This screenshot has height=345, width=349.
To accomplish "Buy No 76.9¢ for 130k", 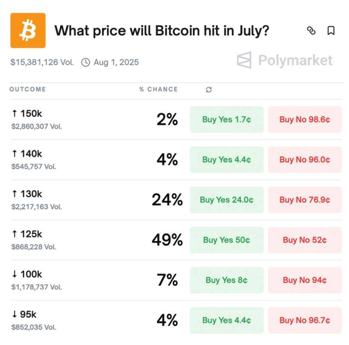I will coord(305,200).
